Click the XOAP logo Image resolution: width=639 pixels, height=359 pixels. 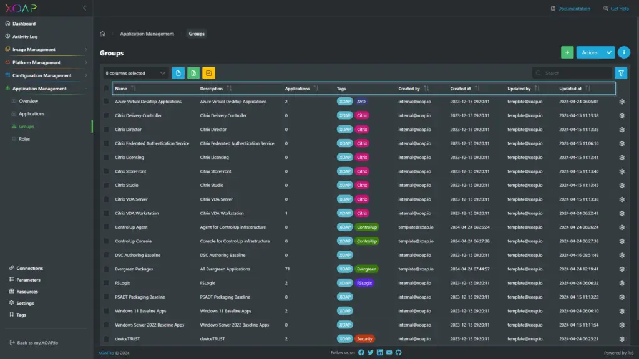click(x=21, y=8)
